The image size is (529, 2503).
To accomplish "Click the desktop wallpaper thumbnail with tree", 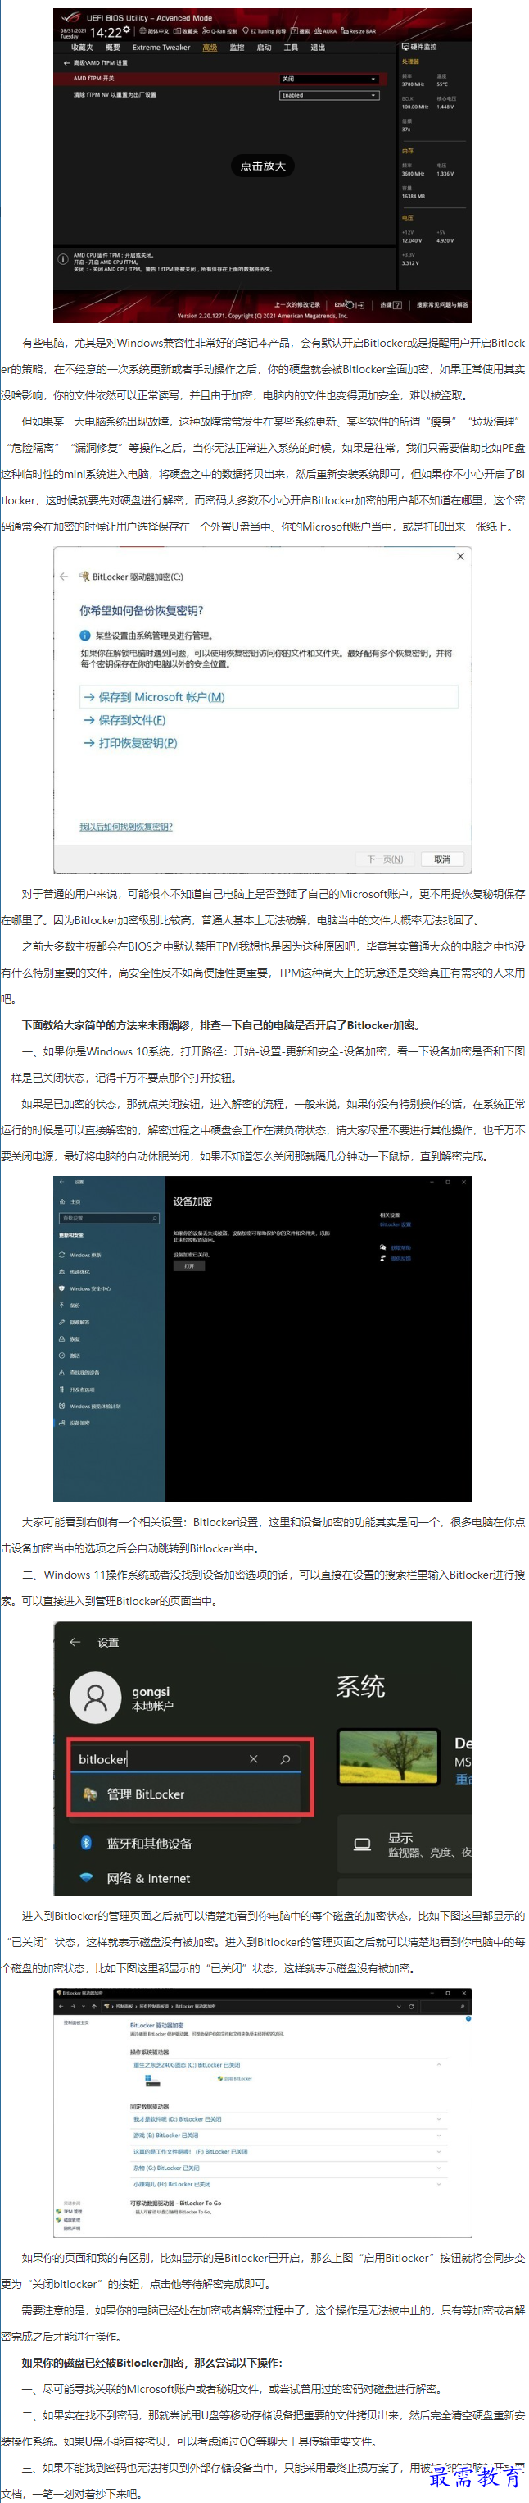I will click(x=388, y=1757).
